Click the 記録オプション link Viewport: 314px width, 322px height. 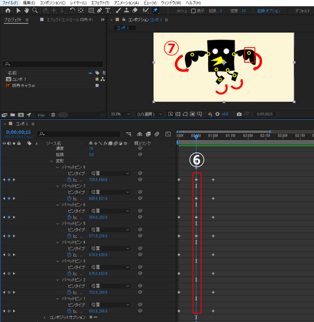269,11
